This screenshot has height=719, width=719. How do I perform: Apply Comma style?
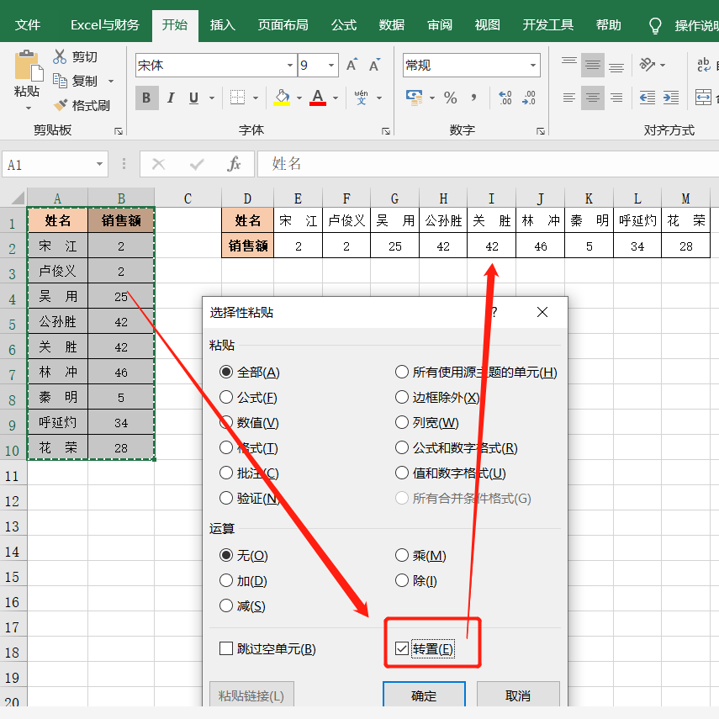pyautogui.click(x=473, y=97)
